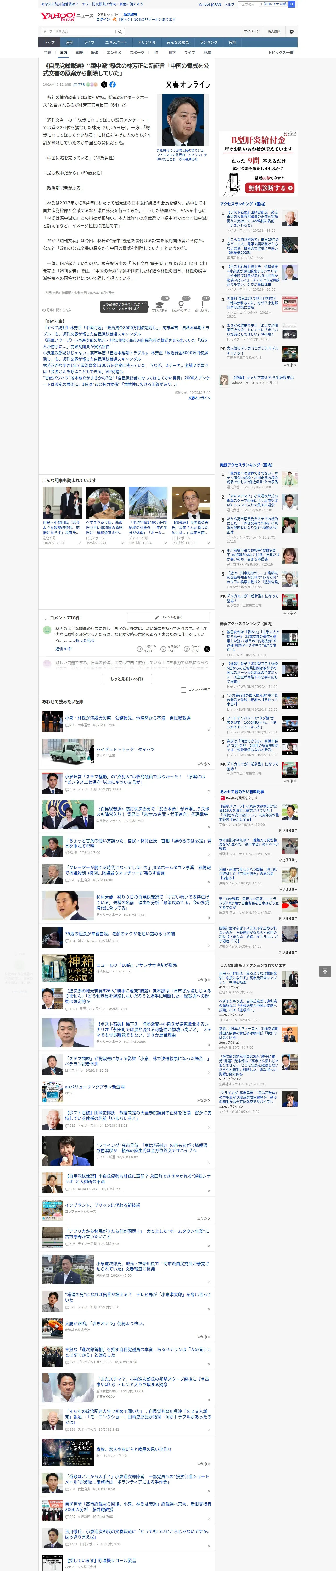Close the reaction support tooltip

click(146, 304)
